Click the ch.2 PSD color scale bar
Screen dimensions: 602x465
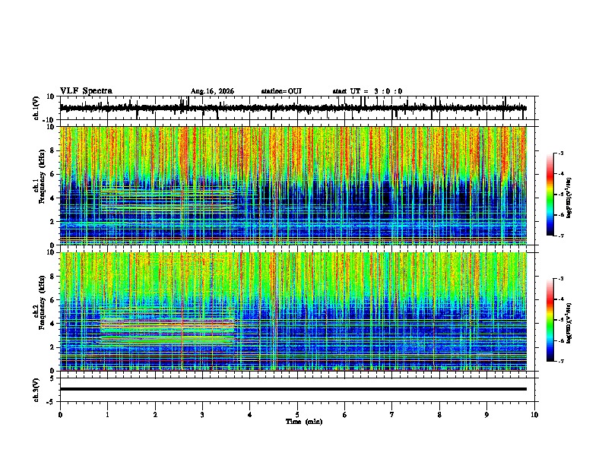[x=550, y=320]
